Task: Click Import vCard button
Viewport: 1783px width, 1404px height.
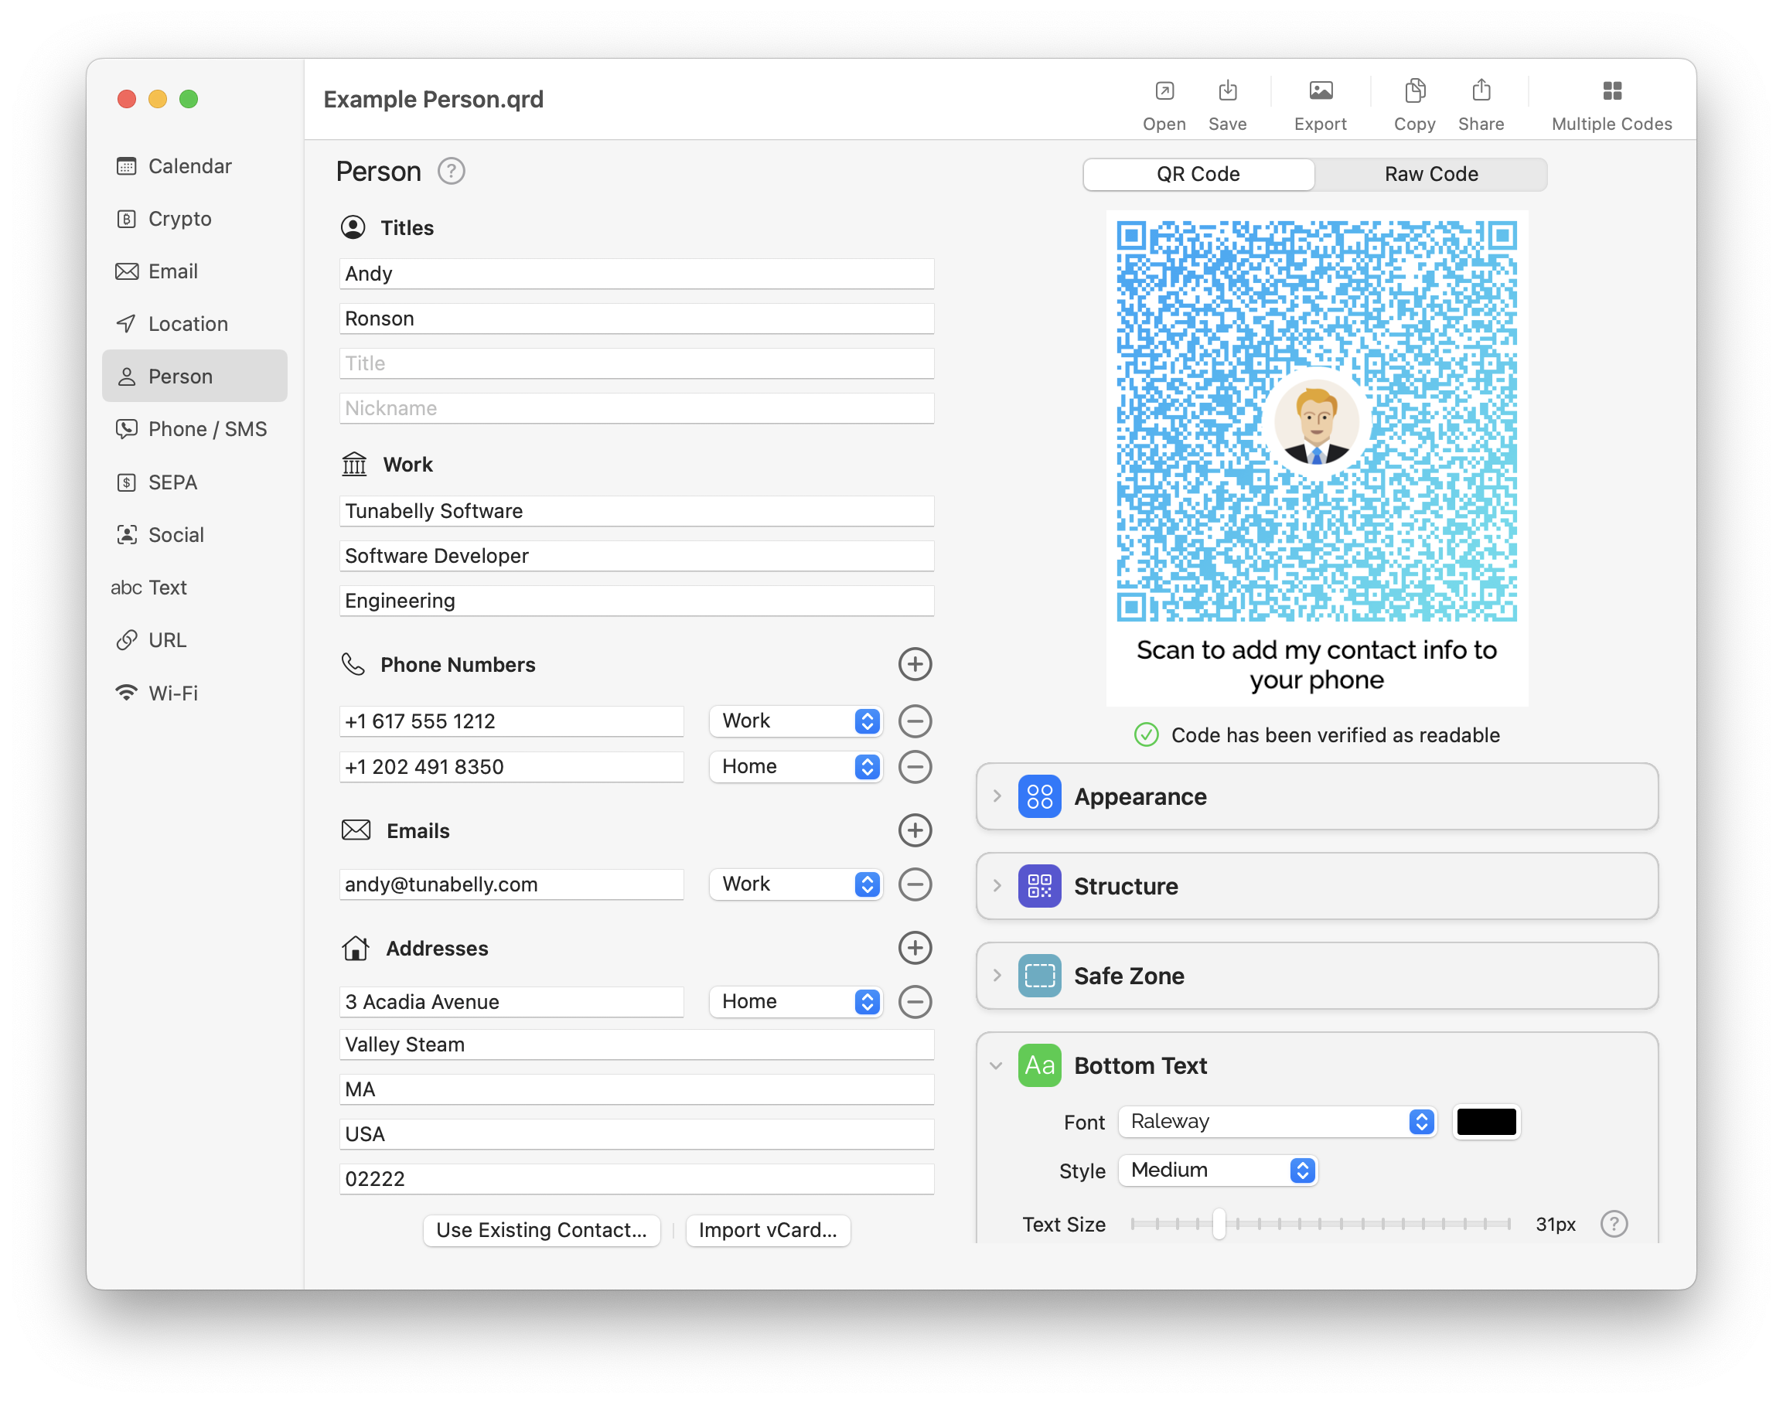Action: (x=768, y=1230)
